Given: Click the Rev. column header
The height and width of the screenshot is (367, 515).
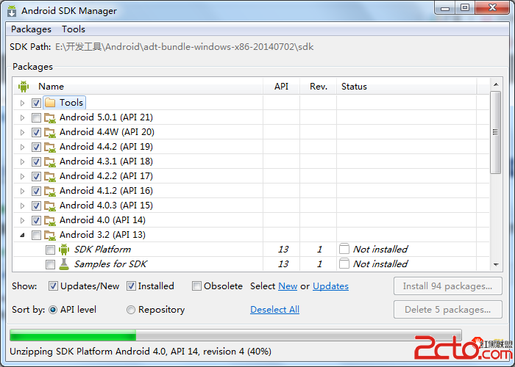Looking at the screenshot, I should pos(319,87).
